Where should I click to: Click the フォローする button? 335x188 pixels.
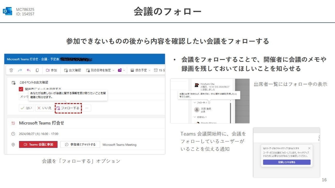tap(68, 108)
